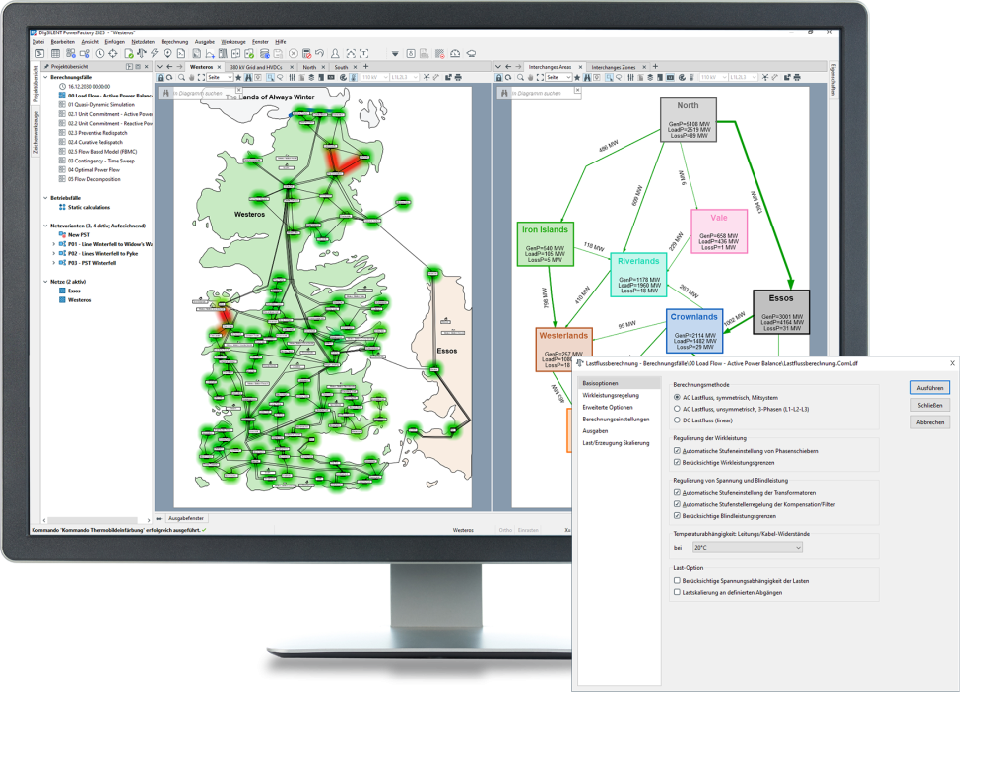Select 04 Optimal Power Flow study case
985x776 pixels.
click(94, 170)
